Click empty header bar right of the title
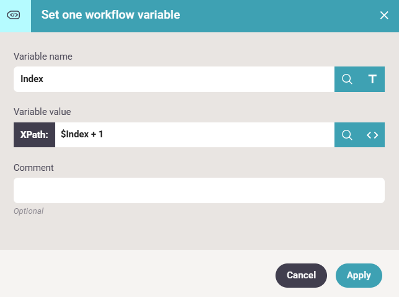Screen dimensions: 399x297 (x=279, y=15)
